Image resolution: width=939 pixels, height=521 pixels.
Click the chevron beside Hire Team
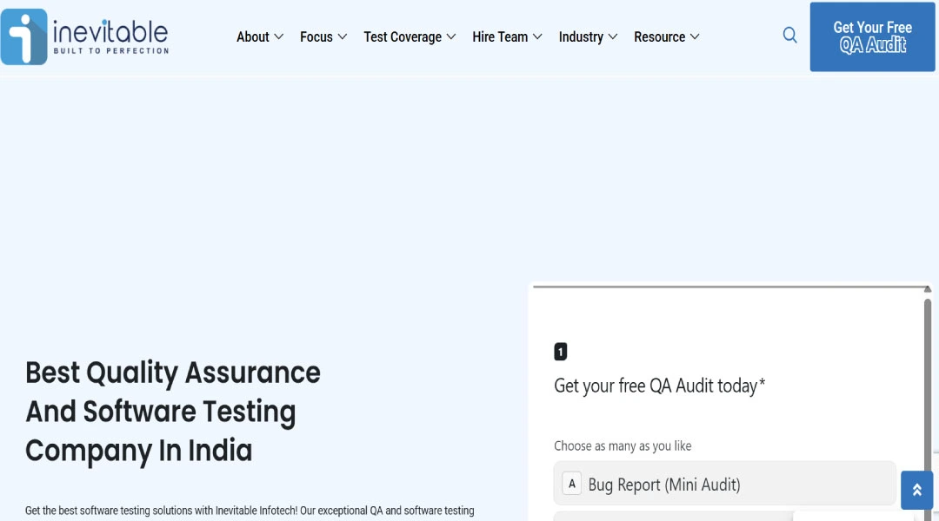pyautogui.click(x=537, y=36)
